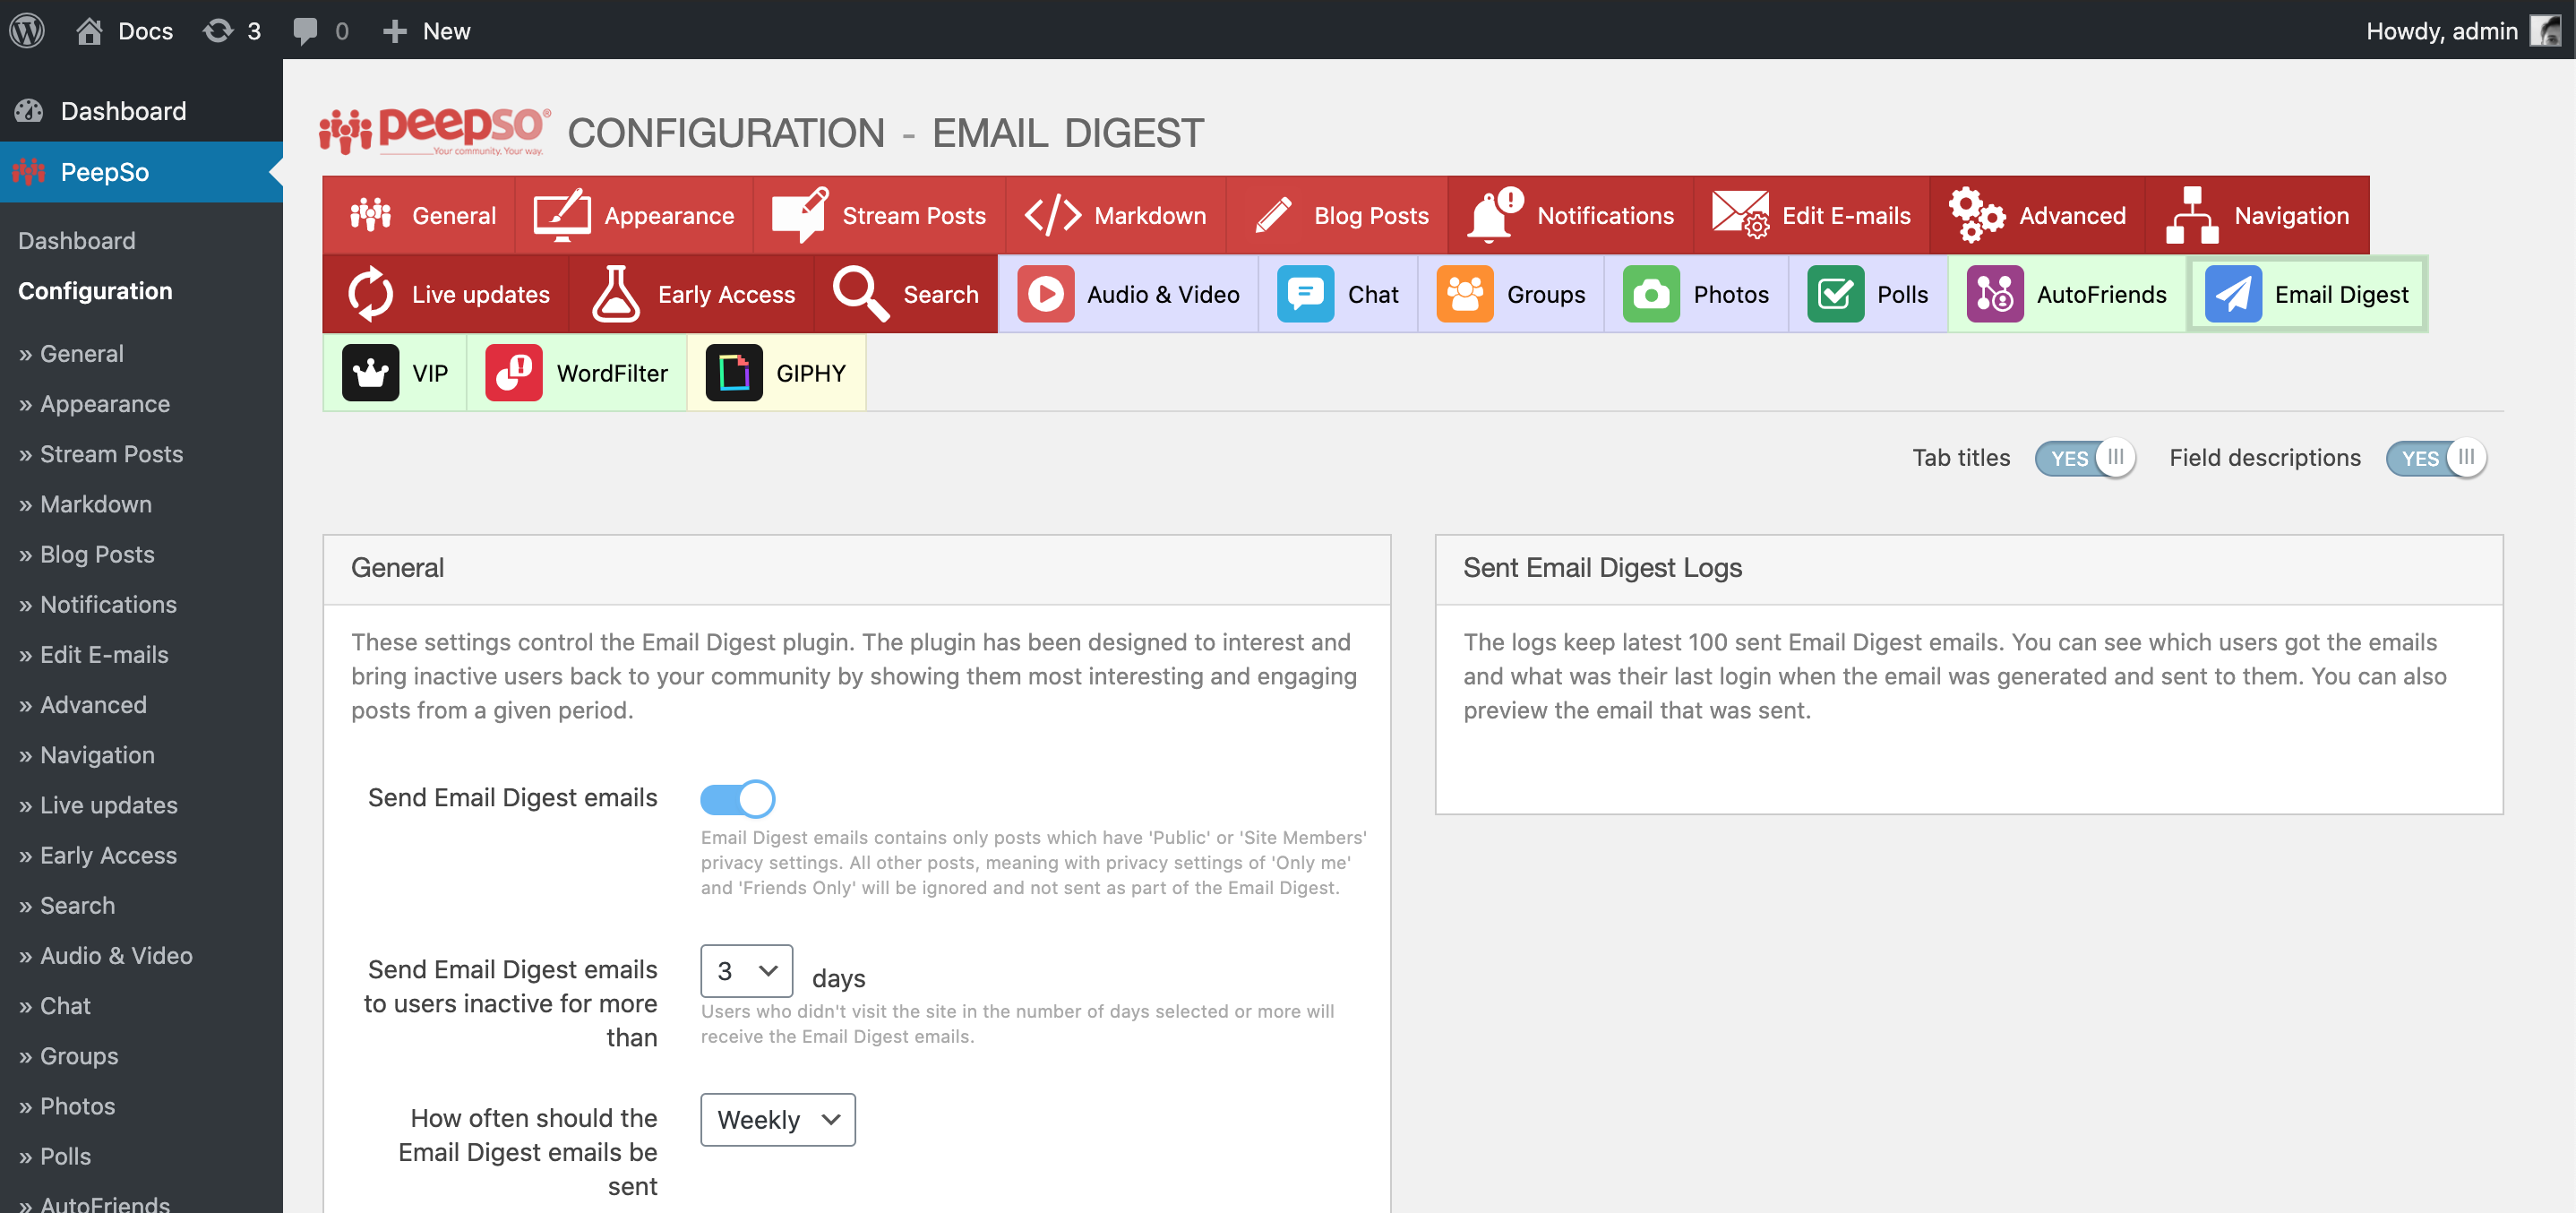Click the AutoFriends purple icon
This screenshot has width=2576, height=1213.
point(1995,294)
